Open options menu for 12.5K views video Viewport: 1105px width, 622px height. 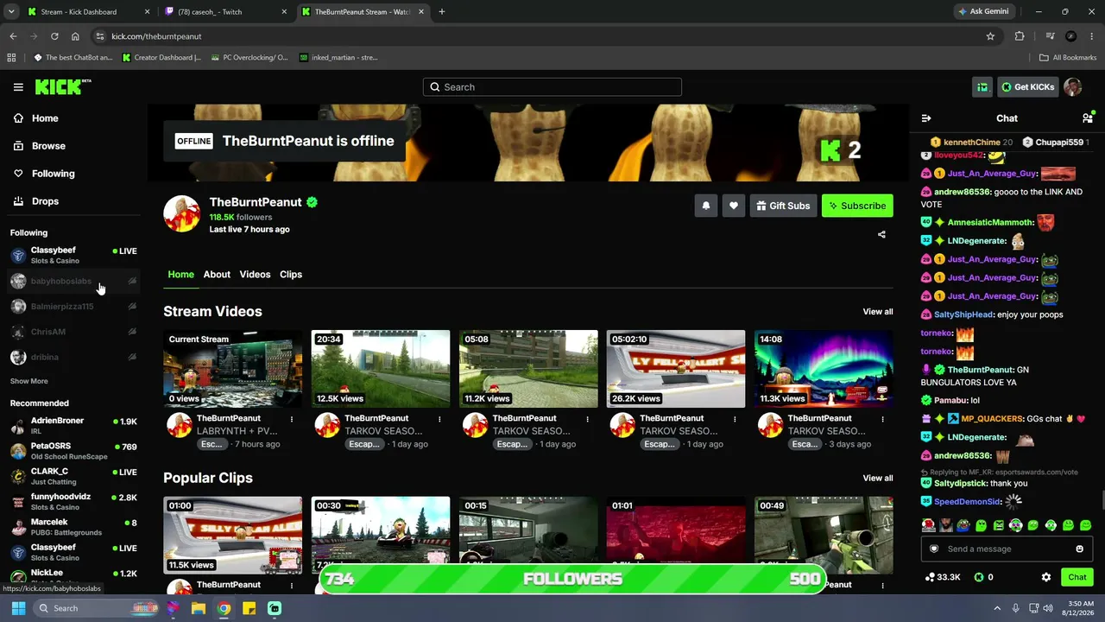click(x=439, y=419)
